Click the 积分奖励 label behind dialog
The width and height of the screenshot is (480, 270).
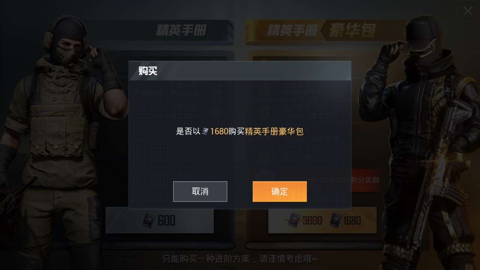365,180
